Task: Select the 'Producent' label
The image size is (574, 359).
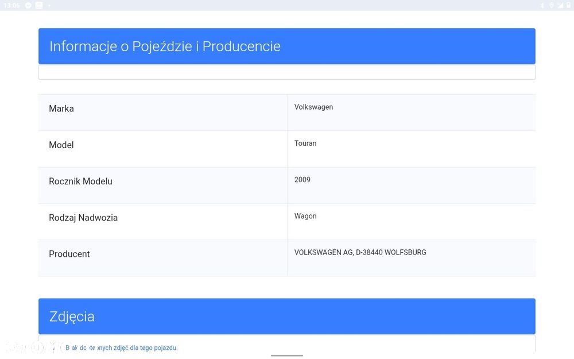Action: (69, 254)
